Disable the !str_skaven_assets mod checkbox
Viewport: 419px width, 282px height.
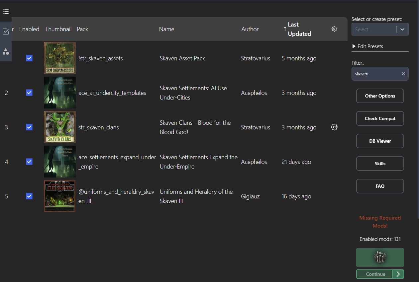[x=29, y=58]
